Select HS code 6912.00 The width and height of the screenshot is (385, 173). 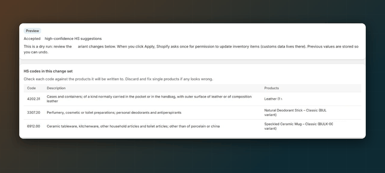(34, 126)
